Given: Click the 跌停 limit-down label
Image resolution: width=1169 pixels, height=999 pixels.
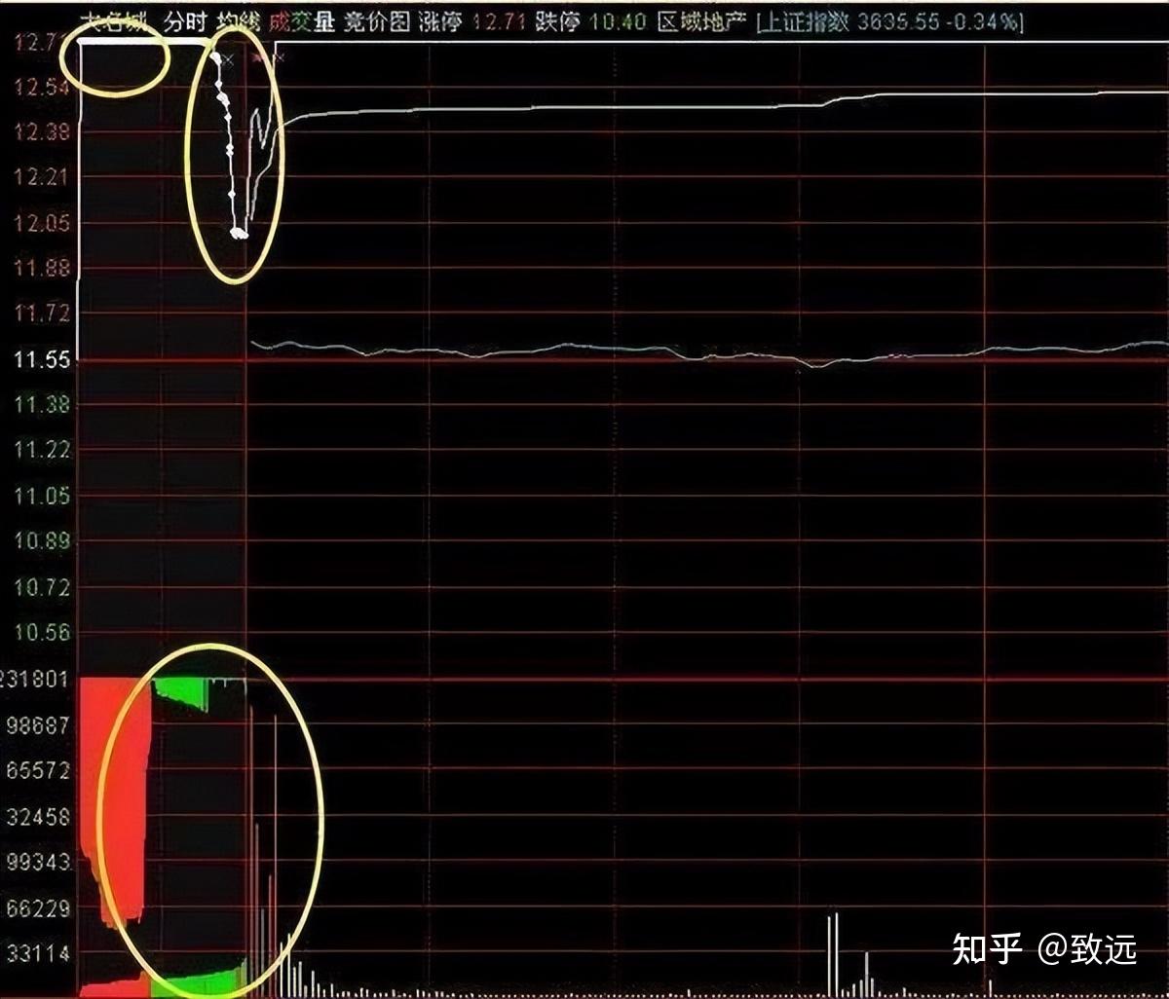Looking at the screenshot, I should 557,21.
